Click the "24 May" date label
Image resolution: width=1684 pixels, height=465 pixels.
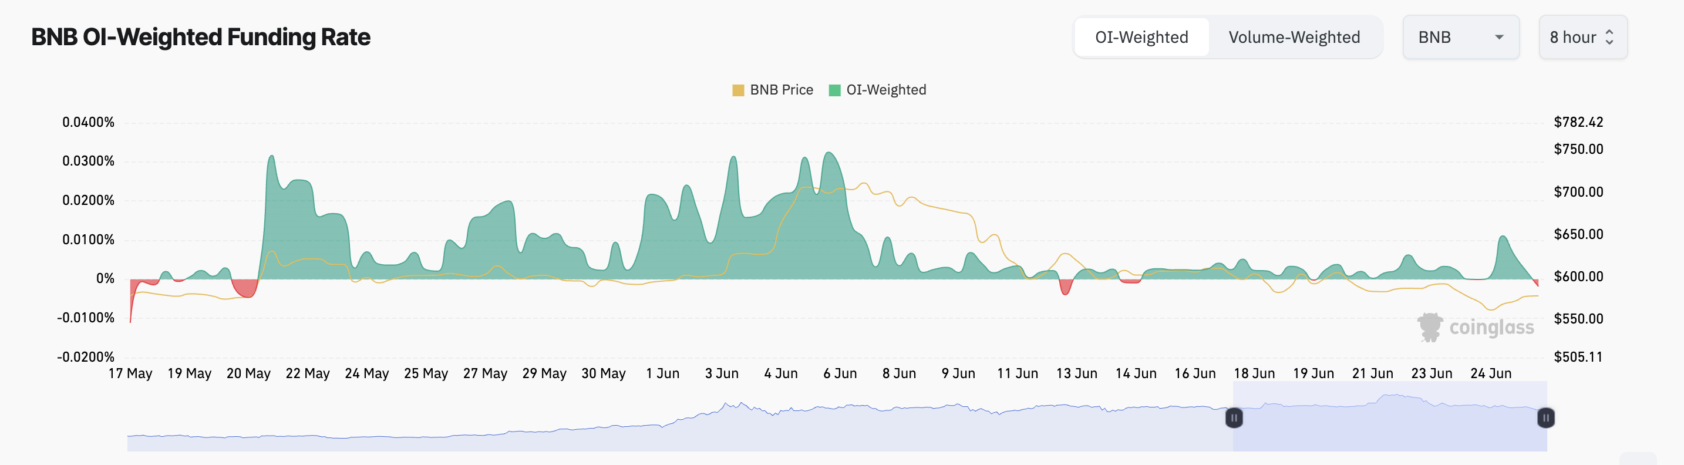367,373
